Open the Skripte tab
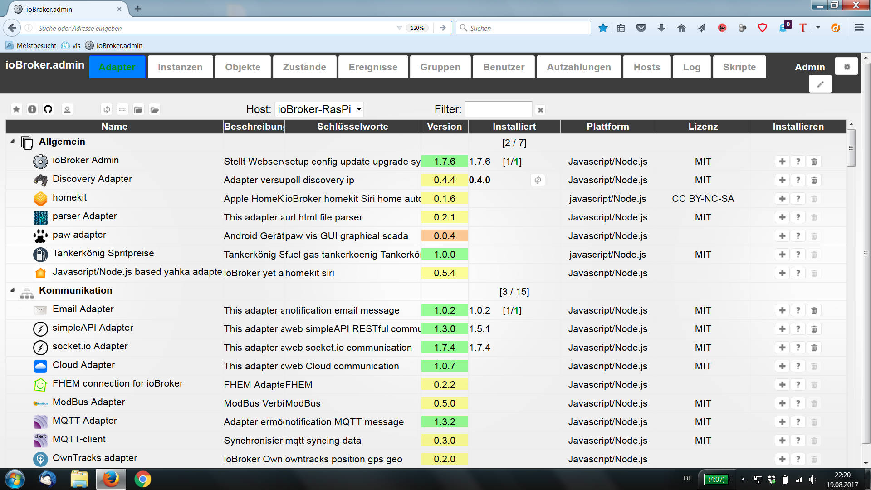 pos(739,67)
